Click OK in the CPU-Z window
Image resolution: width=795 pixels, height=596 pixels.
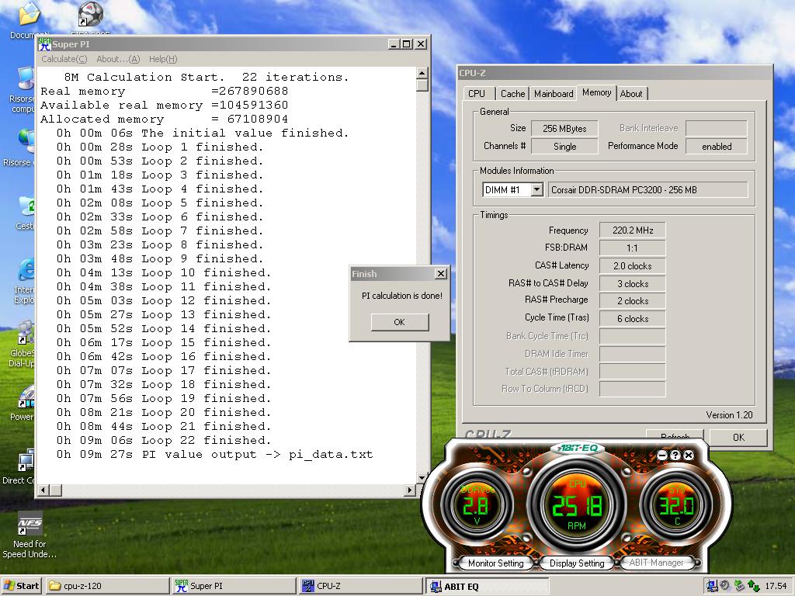click(739, 438)
